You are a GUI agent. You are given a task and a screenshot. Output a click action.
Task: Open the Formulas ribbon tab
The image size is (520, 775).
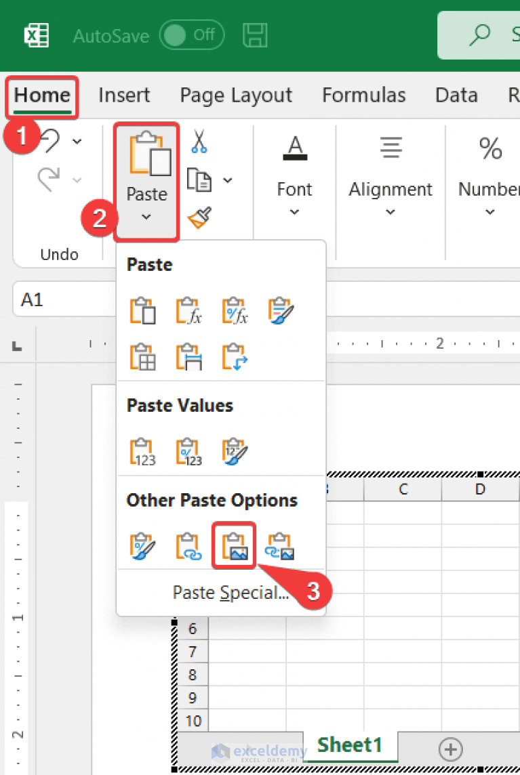363,95
